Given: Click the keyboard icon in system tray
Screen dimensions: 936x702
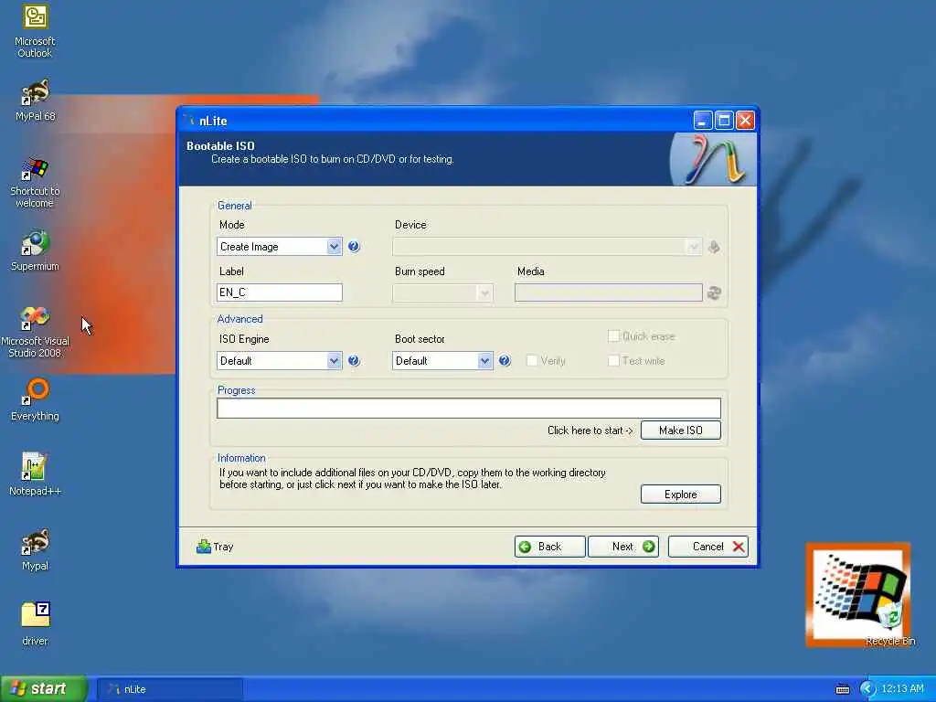Looking at the screenshot, I should (x=843, y=689).
